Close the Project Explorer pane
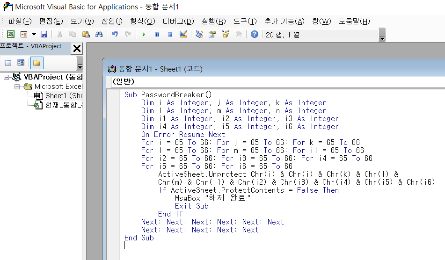Image resolution: width=445 pixels, height=260 pixels. [x=77, y=49]
